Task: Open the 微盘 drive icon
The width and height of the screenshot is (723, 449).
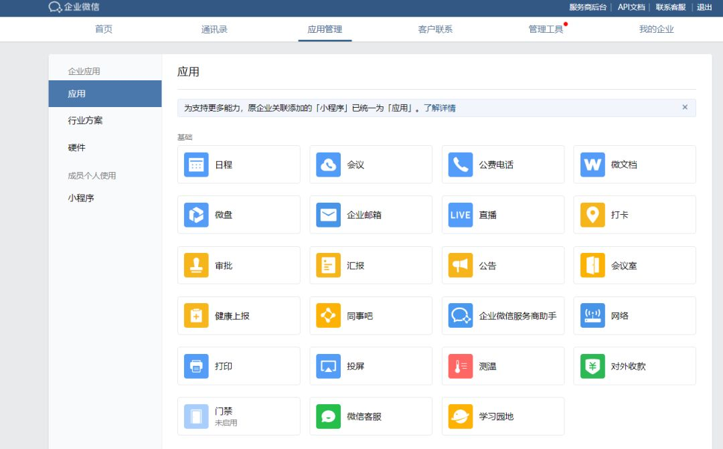Action: 196,215
